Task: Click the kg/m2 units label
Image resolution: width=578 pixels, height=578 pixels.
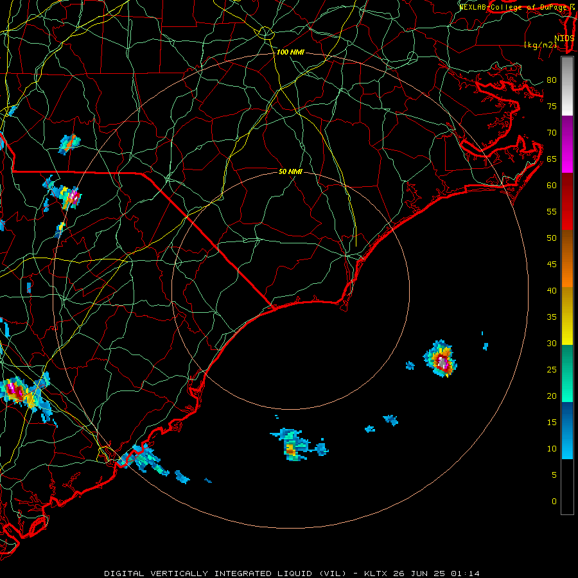Action: (x=540, y=45)
